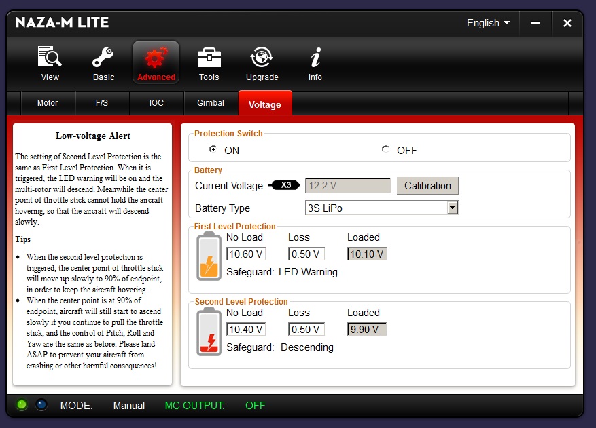Click the orange First Level battery icon

pos(209,256)
